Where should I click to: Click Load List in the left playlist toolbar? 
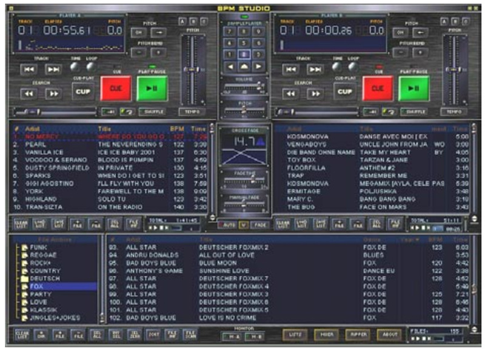click(x=39, y=223)
